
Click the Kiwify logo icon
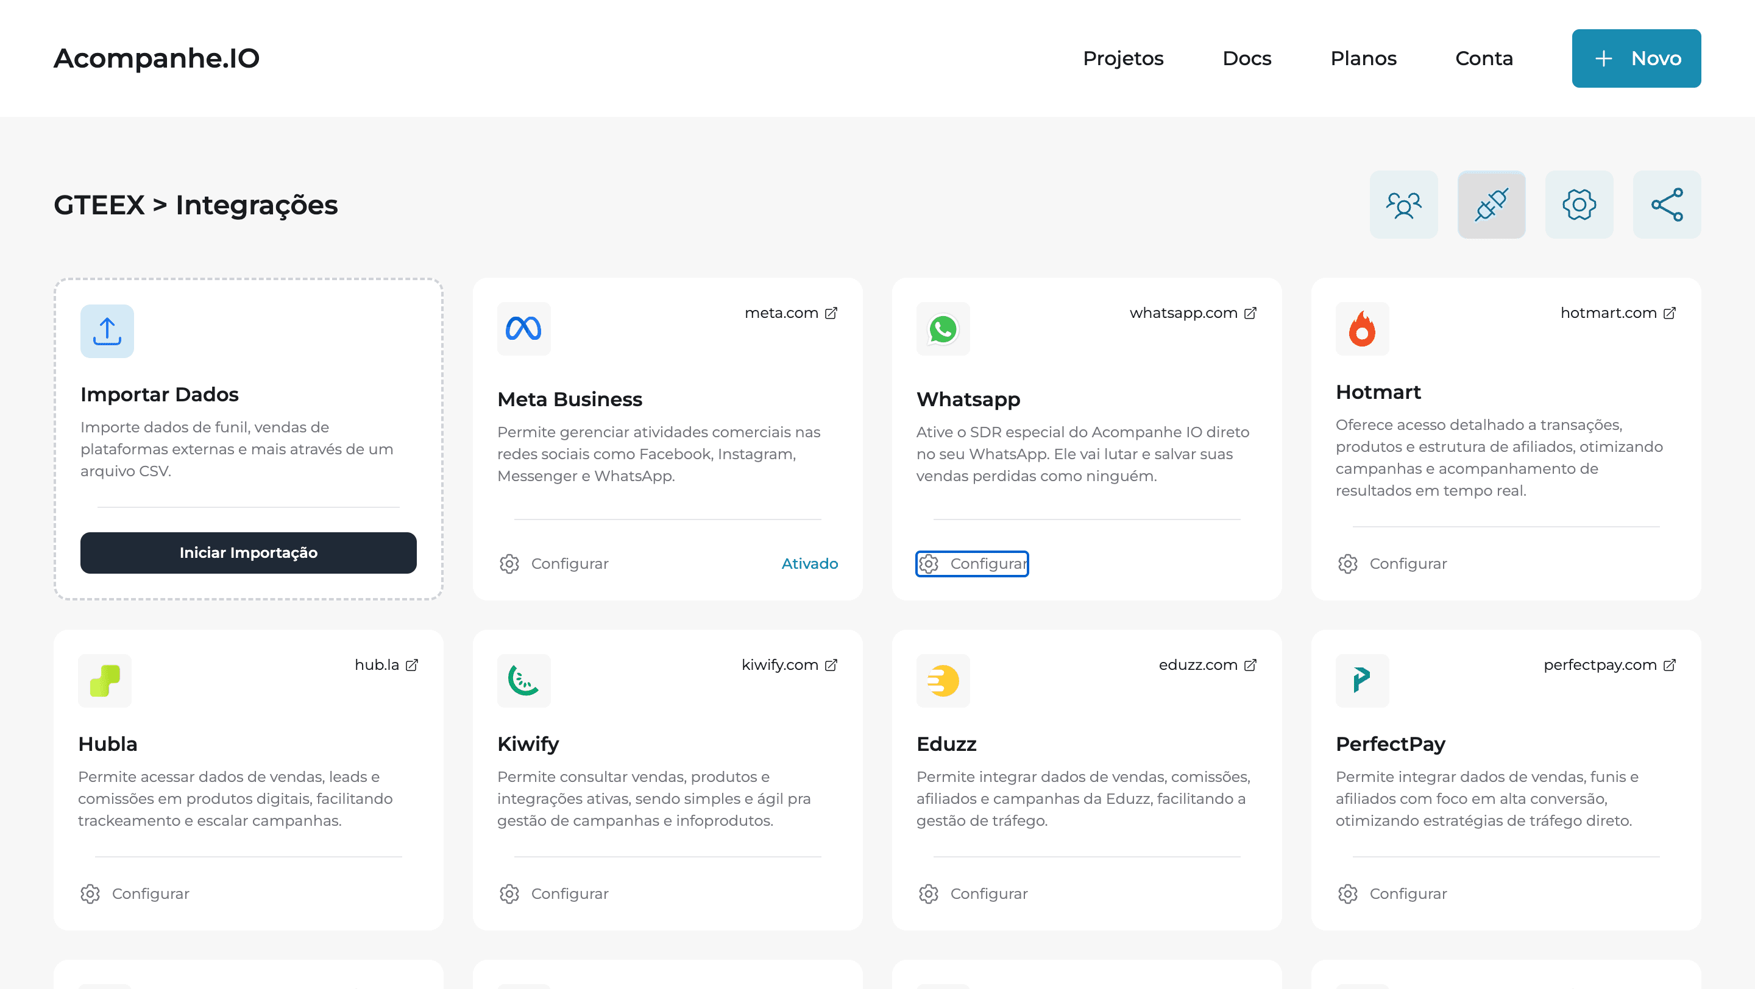[x=523, y=680]
